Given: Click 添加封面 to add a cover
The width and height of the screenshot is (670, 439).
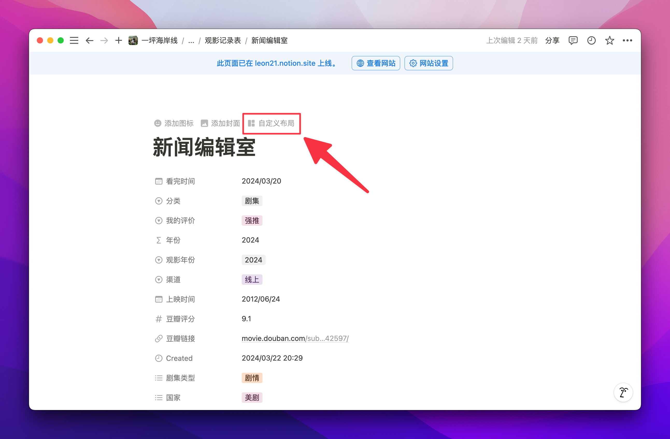Looking at the screenshot, I should 220,123.
